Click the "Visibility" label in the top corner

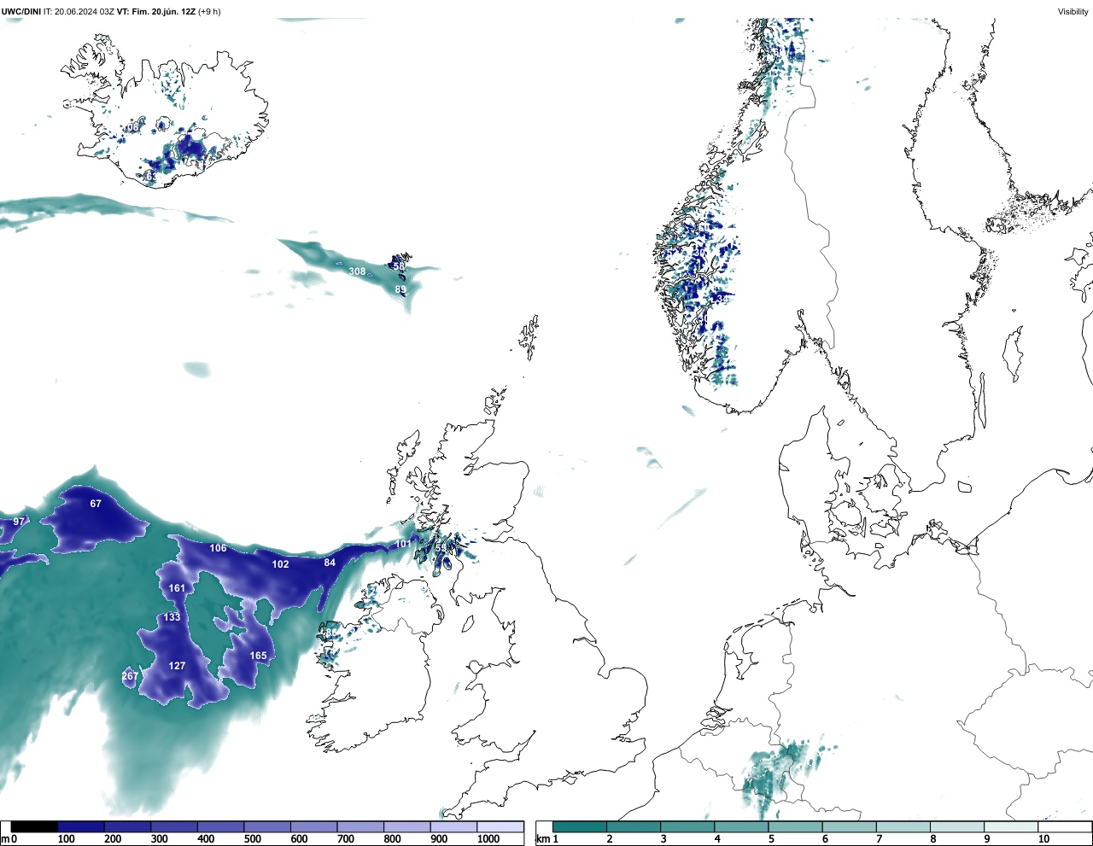(x=1073, y=11)
